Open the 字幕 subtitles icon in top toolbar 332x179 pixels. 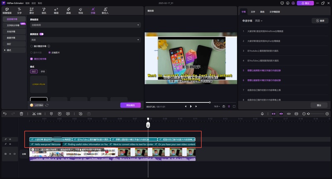(x=93, y=11)
